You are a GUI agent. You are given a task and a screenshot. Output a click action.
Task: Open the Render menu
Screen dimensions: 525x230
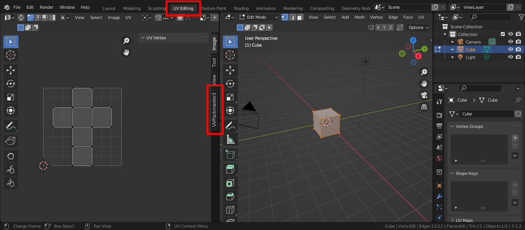47,7
